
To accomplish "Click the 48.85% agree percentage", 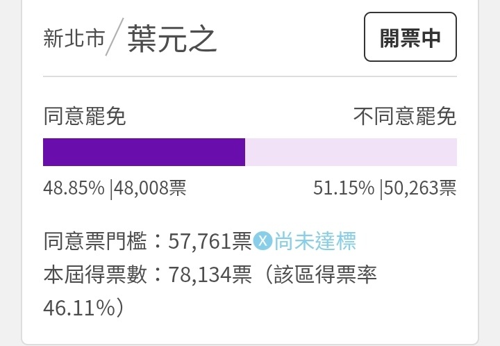I will tap(74, 188).
